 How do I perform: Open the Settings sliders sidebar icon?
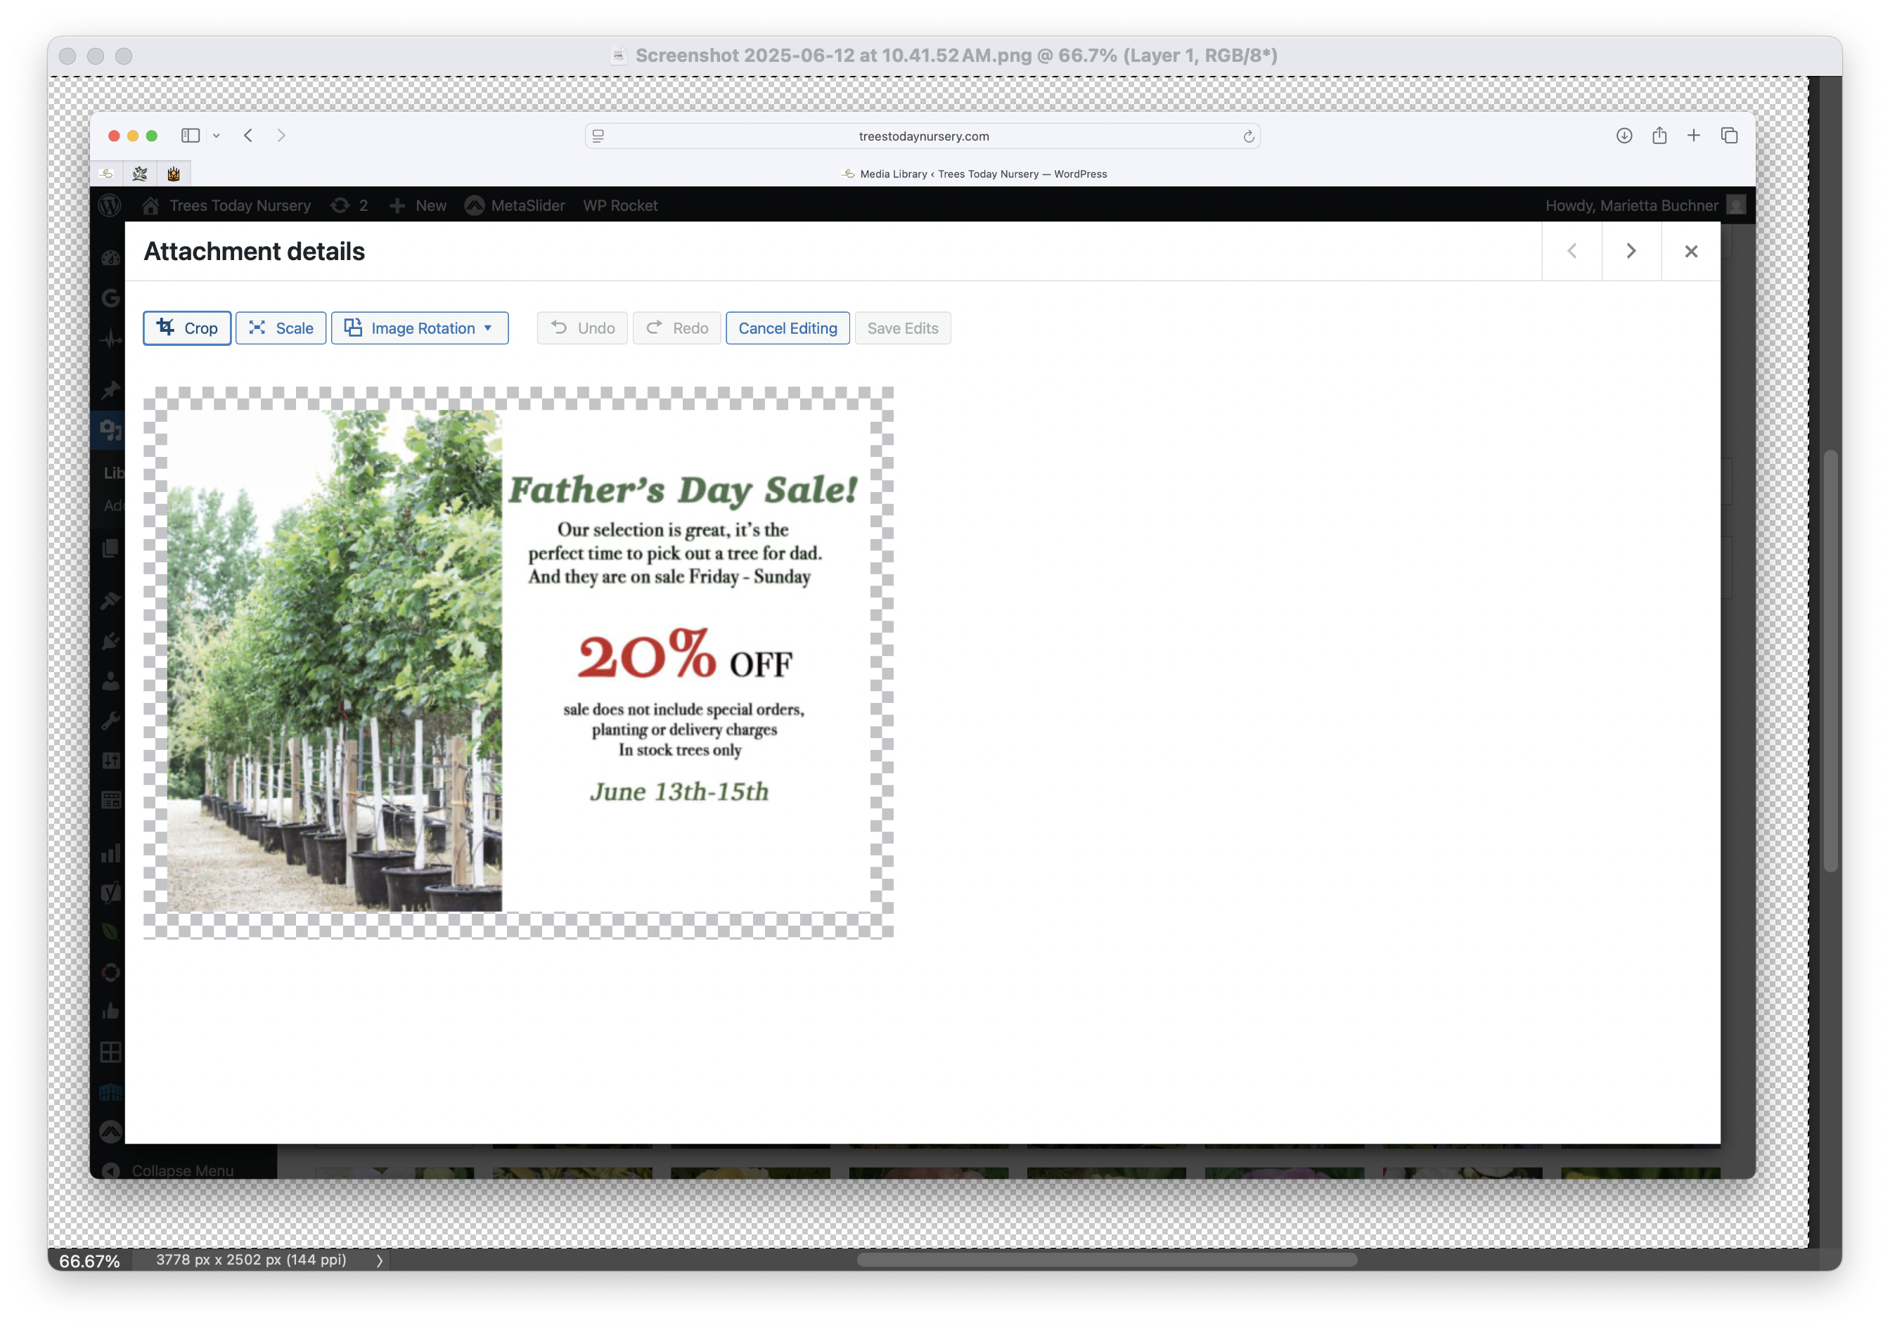pyautogui.click(x=110, y=761)
